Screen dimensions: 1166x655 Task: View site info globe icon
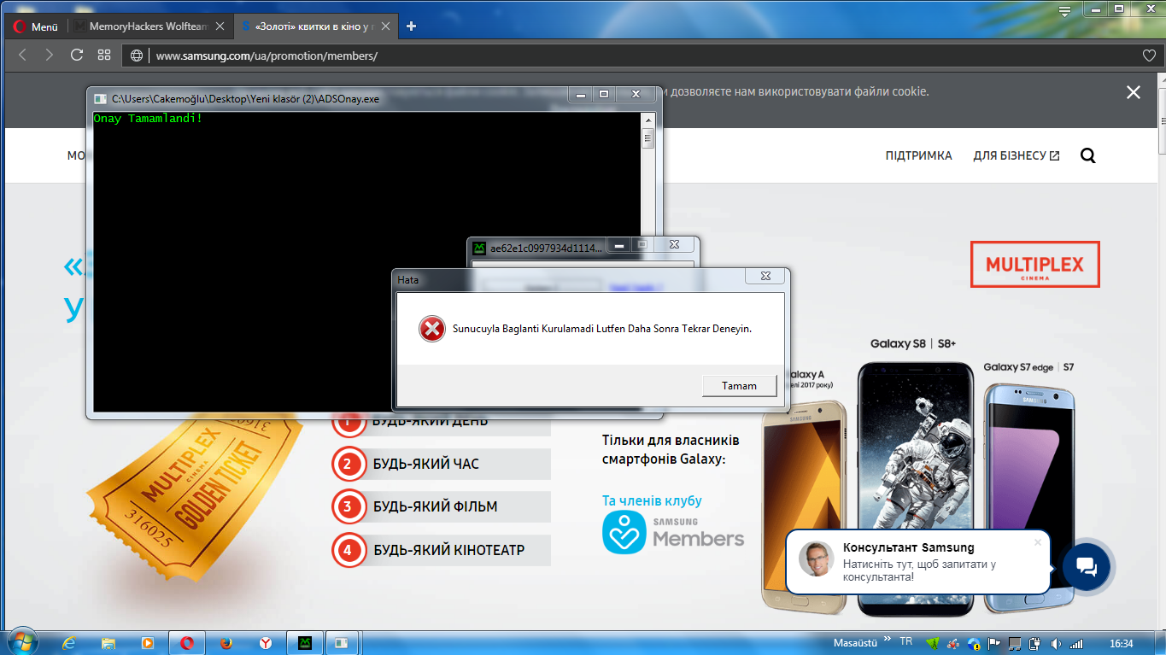pos(137,56)
